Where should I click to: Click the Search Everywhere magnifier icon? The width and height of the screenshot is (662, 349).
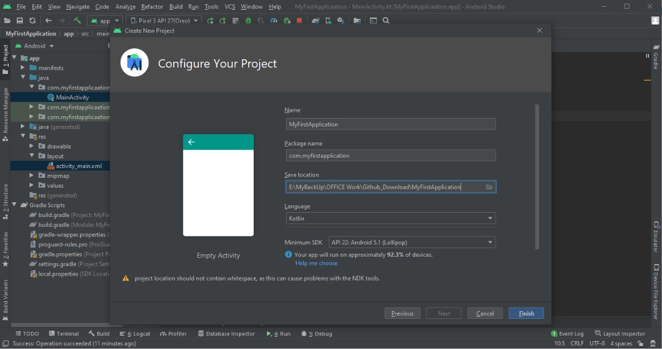(x=386, y=20)
